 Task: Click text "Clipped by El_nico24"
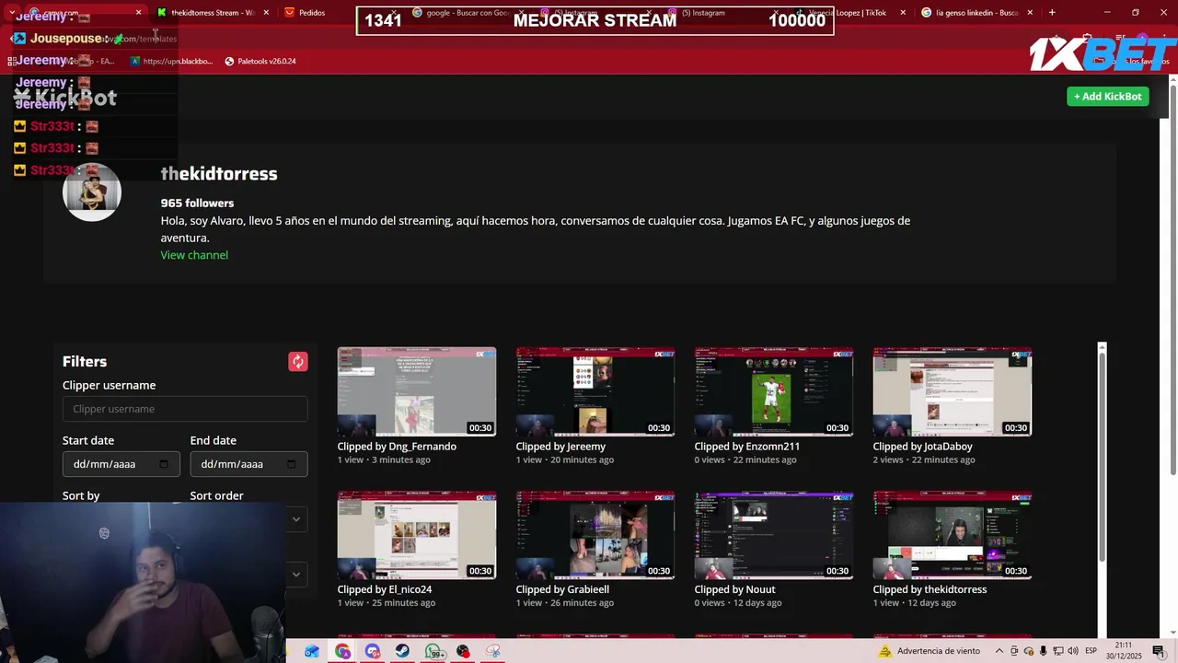pyautogui.click(x=385, y=589)
